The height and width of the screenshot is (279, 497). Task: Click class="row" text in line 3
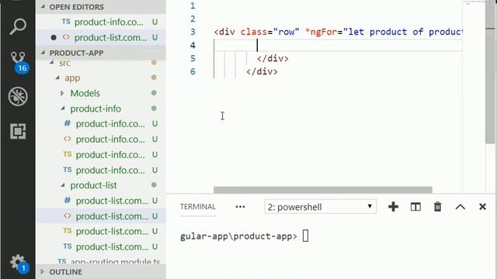pos(269,32)
